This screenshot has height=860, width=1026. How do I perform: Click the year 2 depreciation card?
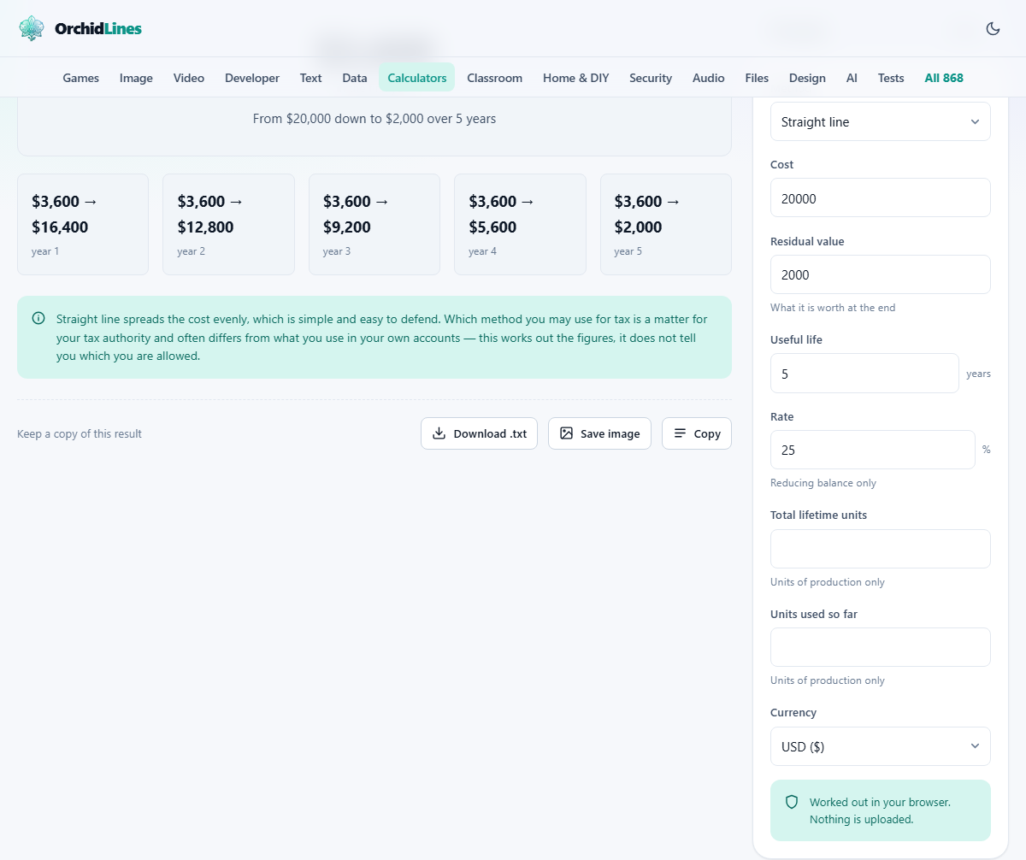click(x=228, y=224)
